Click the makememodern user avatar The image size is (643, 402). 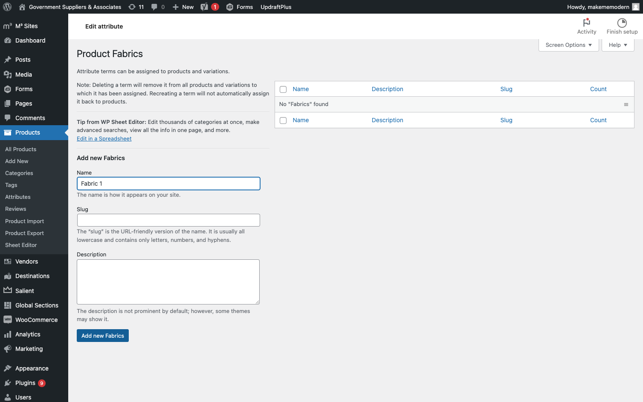pos(636,7)
